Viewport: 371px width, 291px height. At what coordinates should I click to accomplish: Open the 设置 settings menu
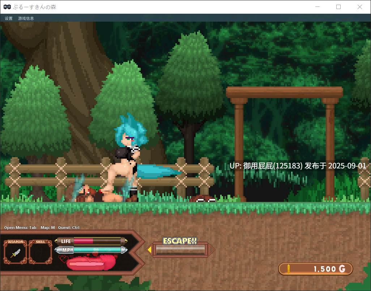(x=9, y=18)
